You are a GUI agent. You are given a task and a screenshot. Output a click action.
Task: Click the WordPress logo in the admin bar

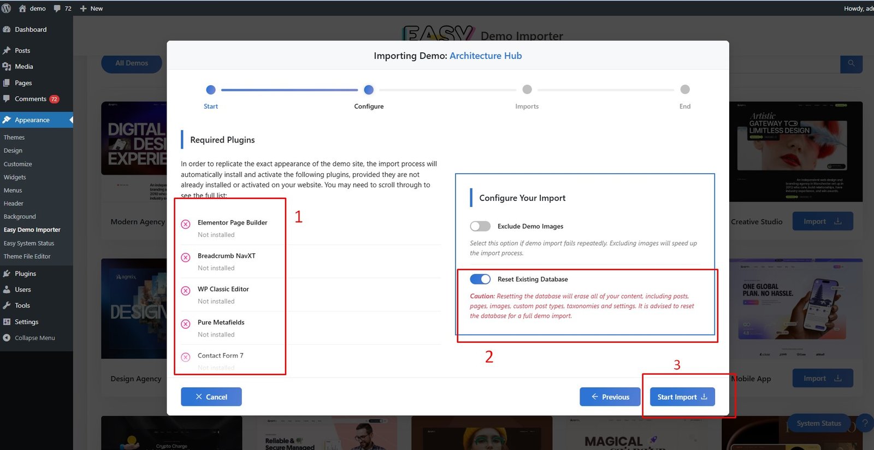7,8
